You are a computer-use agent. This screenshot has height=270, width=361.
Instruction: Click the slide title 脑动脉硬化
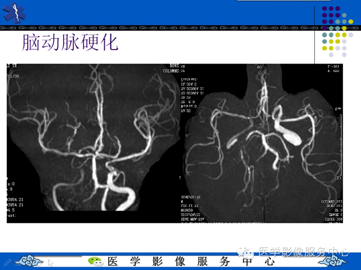70,43
